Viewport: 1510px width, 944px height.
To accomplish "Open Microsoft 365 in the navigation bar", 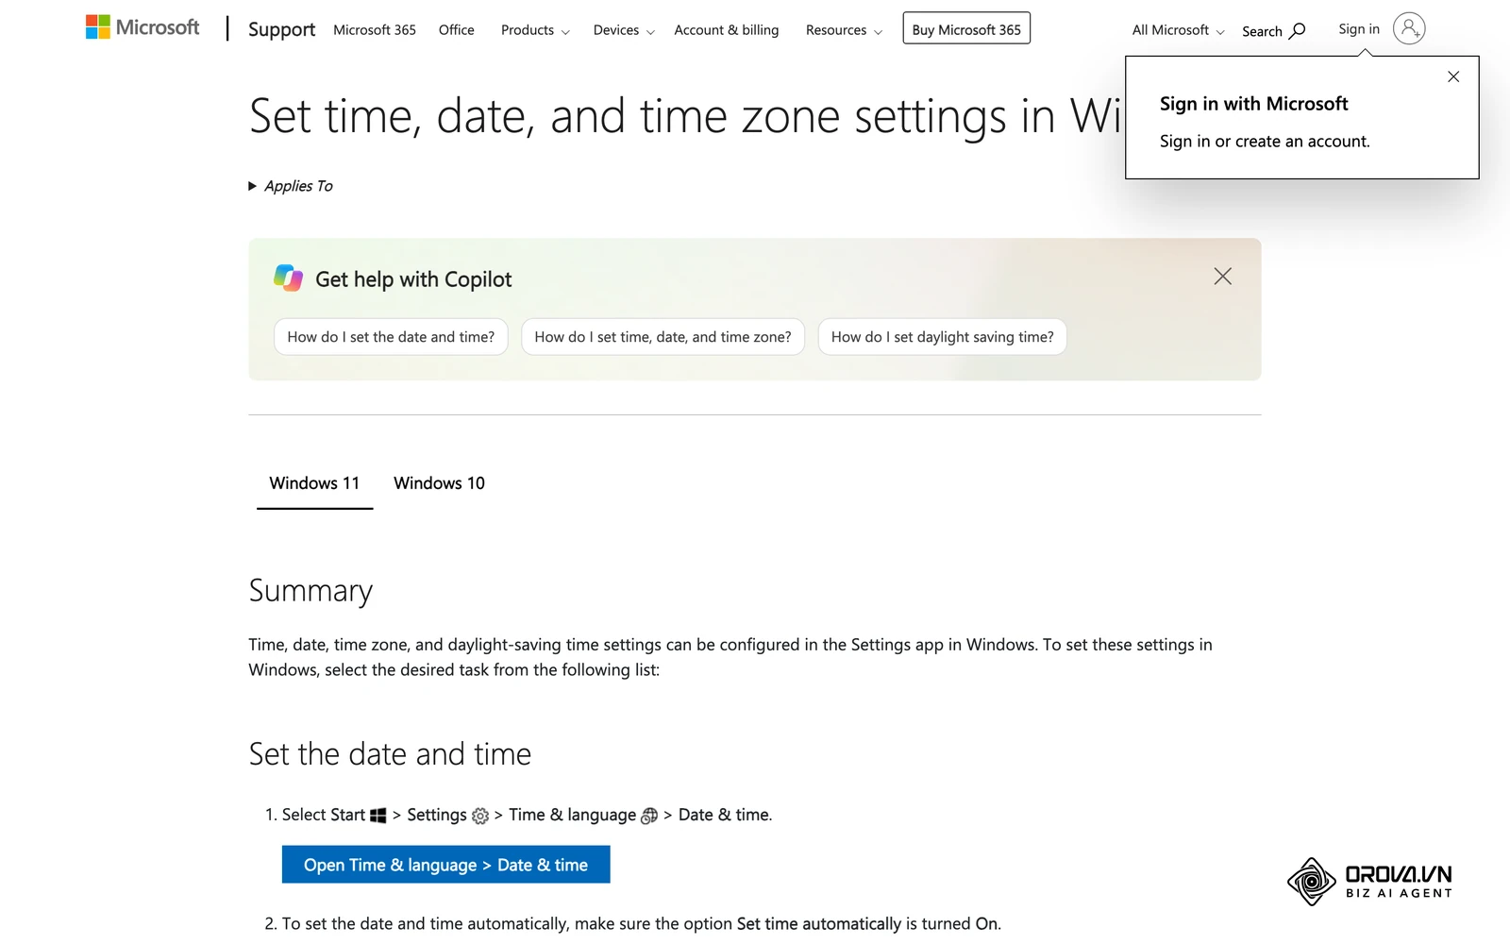I will (x=375, y=30).
